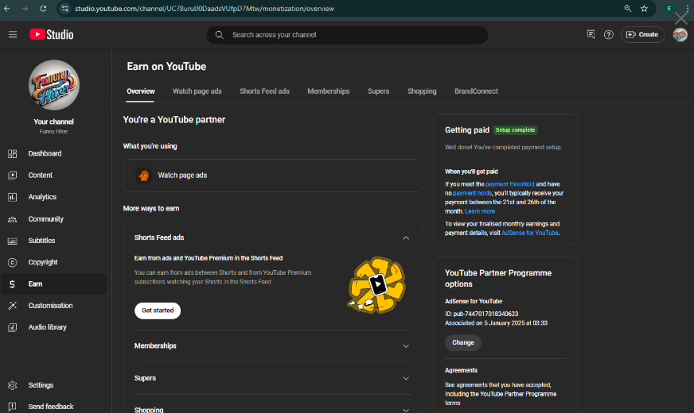The image size is (694, 413).
Task: Open Audio library in sidebar
Action: (x=53, y=327)
